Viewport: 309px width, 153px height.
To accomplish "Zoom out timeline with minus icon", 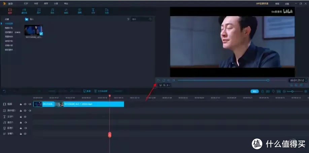I will (284, 91).
